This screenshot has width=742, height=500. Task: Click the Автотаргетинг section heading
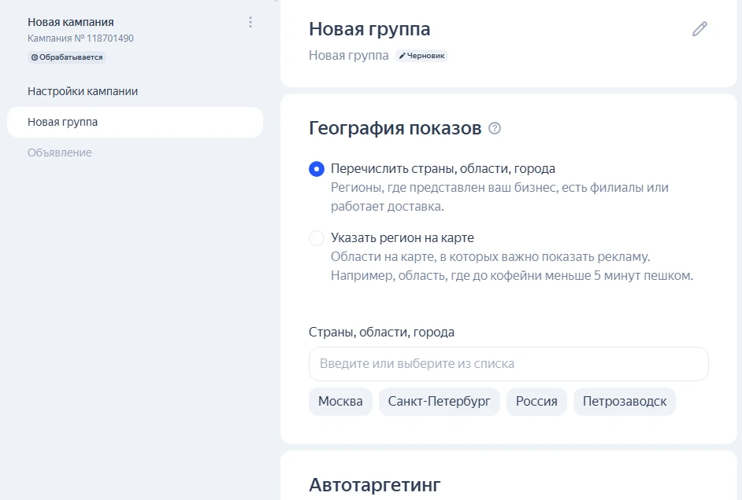[374, 483]
